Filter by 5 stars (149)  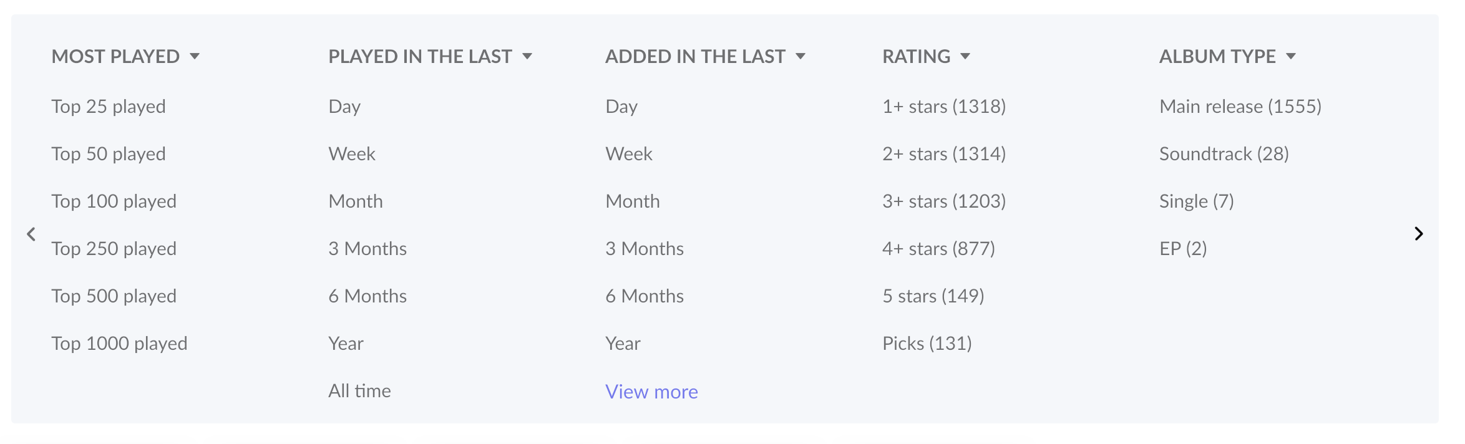pos(933,296)
